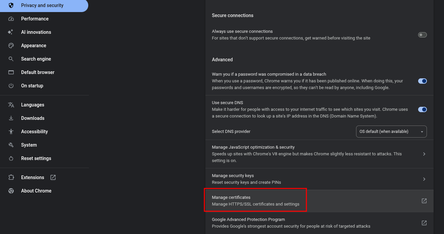Viewport: 444px width, 234px height.
Task: Open AI innovations via its sparkle icon
Action: coord(11,32)
